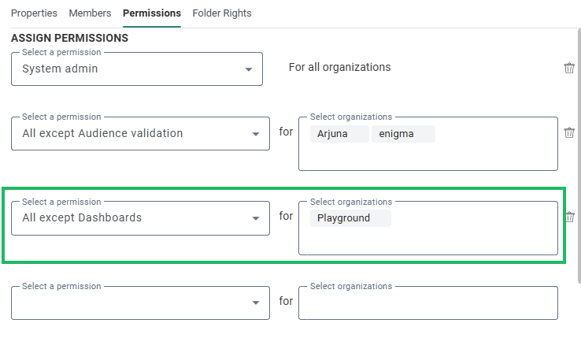Delete the All except Dashboards permission row
581x338 pixels.
coord(570,217)
